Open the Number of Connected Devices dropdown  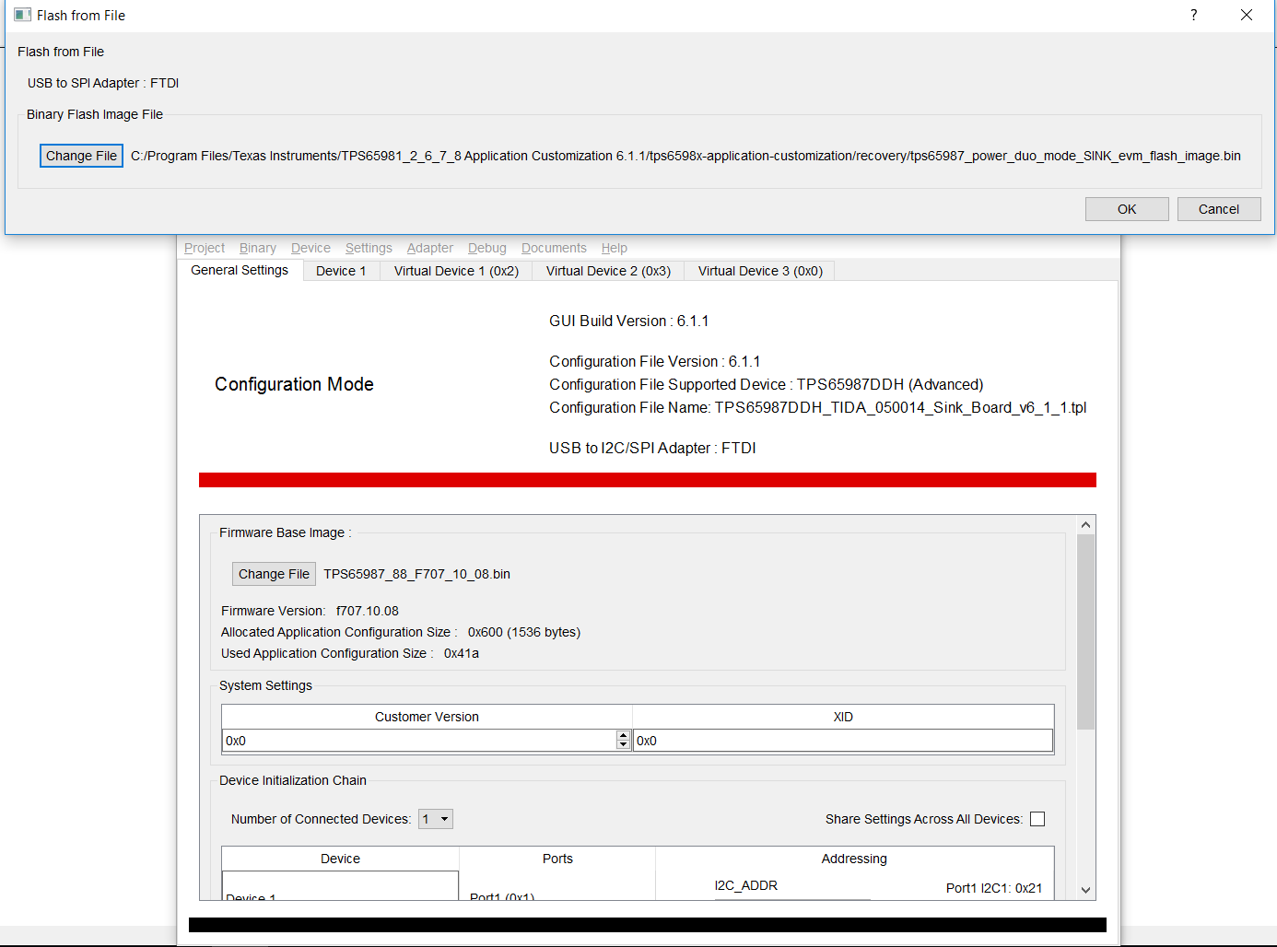[x=436, y=819]
